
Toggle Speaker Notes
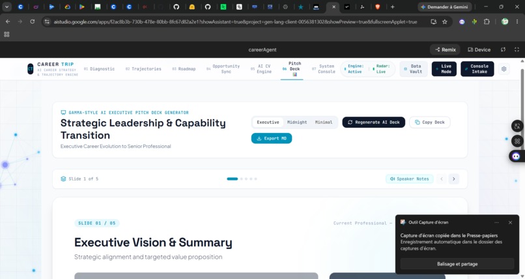click(x=410, y=179)
